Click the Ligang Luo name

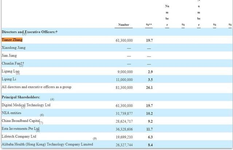(x=11, y=71)
